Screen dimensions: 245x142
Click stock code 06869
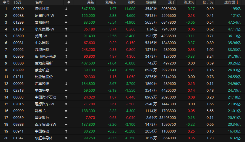click(x=18, y=57)
